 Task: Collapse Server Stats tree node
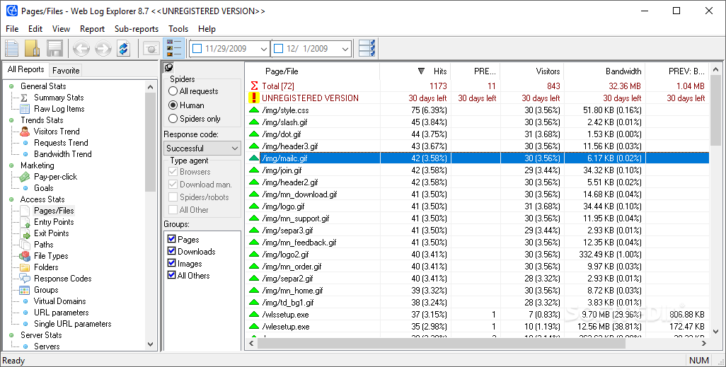coord(11,335)
